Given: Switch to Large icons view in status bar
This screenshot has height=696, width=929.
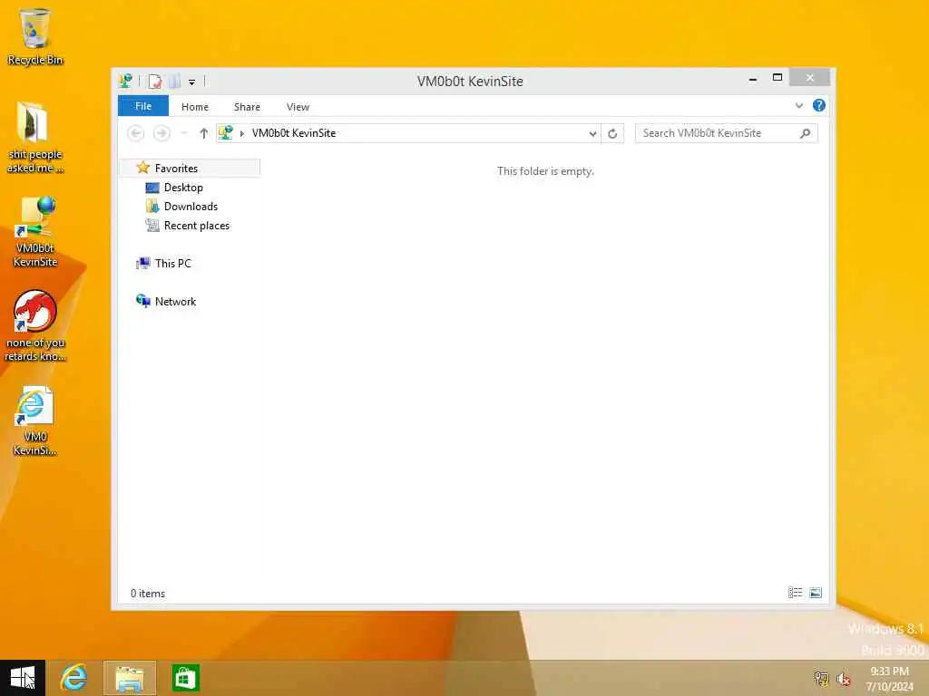Looking at the screenshot, I should (816, 593).
